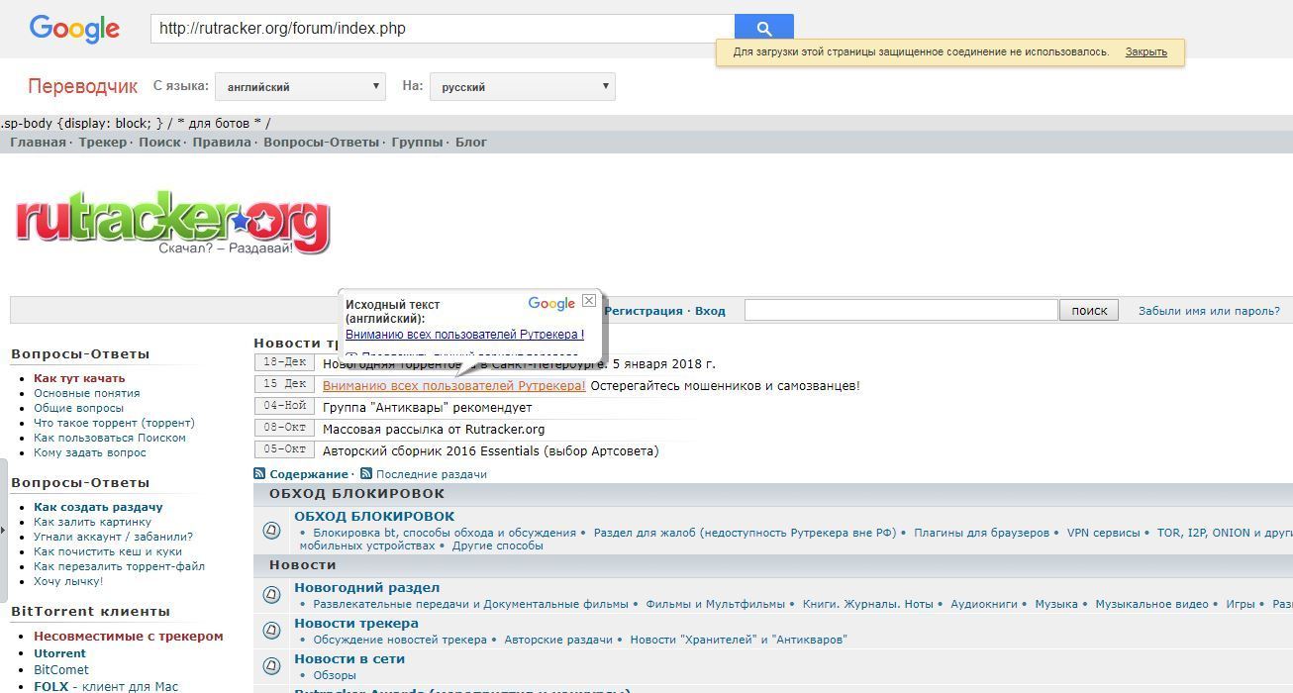Click the Последние раздачи link
Viewport: 1293px width, 693px height.
point(431,474)
